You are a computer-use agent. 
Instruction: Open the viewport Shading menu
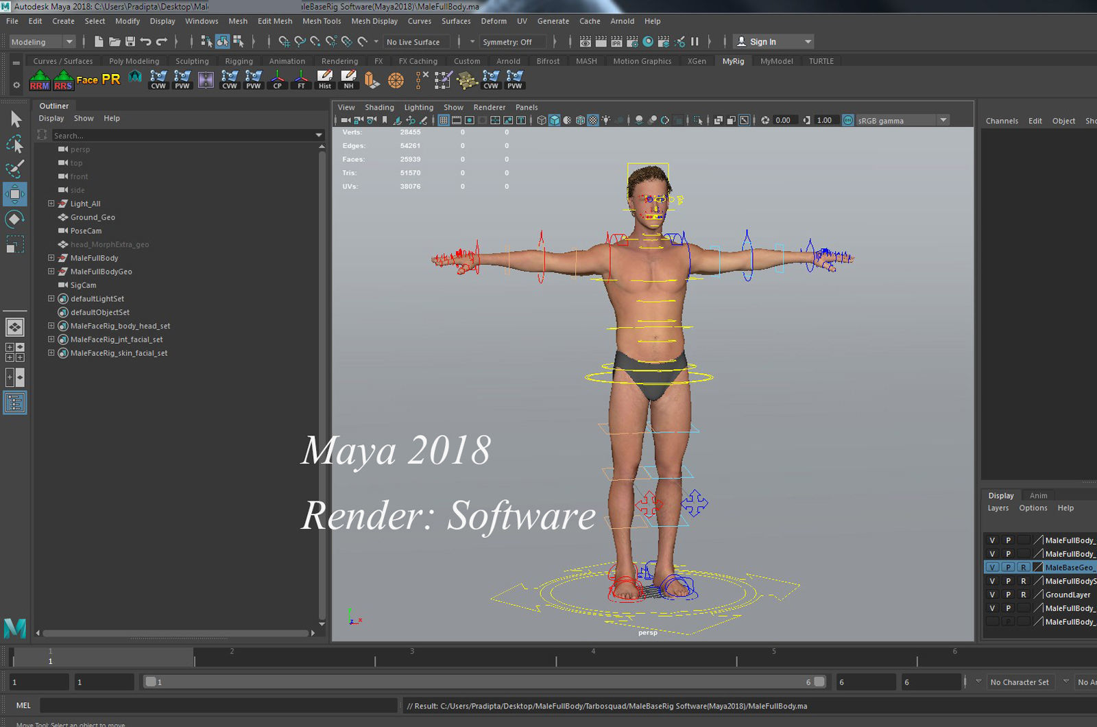click(x=379, y=107)
